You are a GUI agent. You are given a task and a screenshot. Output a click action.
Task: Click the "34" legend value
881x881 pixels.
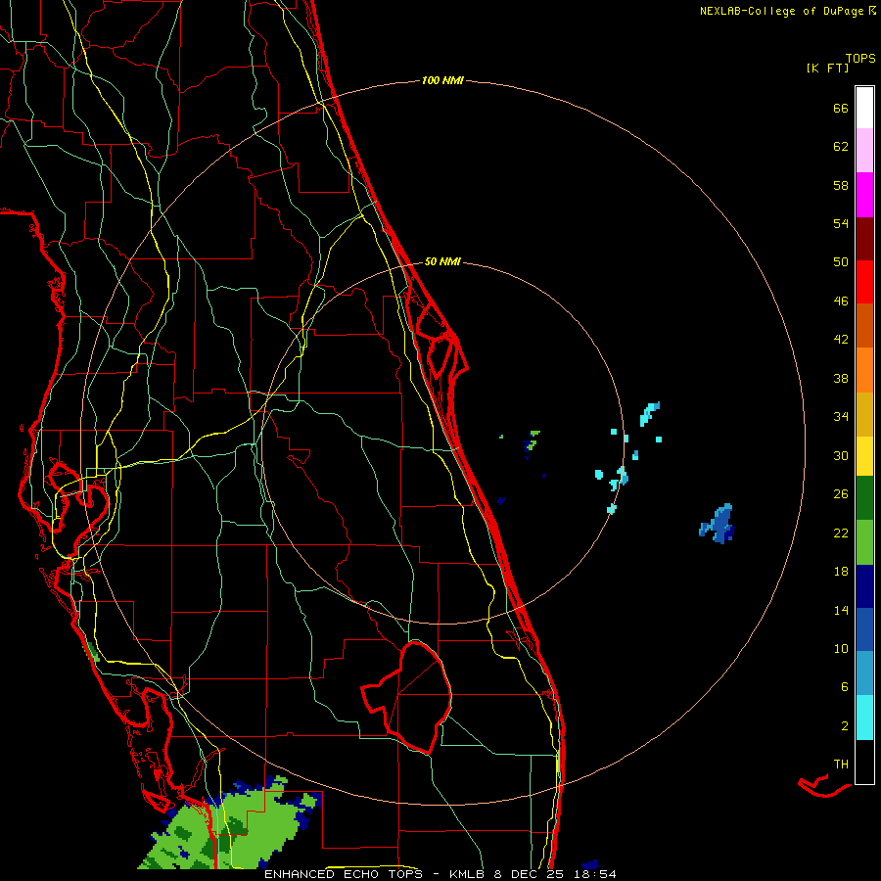[841, 417]
